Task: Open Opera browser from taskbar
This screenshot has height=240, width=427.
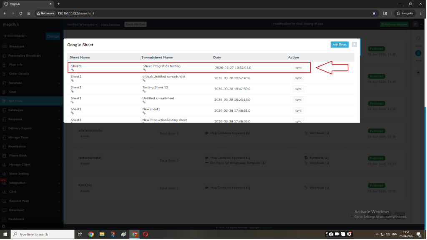Action: 145,234
